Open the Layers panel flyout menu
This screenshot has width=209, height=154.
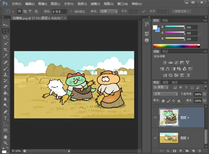(205, 82)
